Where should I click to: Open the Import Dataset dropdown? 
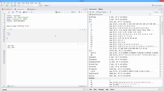[x=102, y=12]
